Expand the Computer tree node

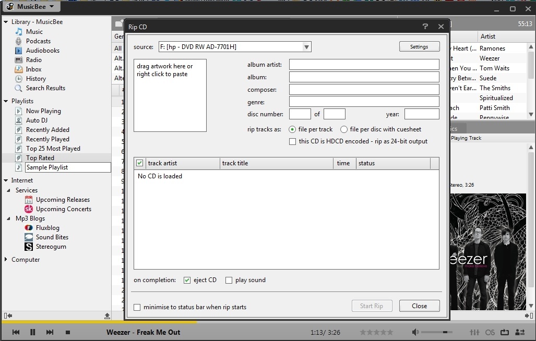tap(5, 260)
